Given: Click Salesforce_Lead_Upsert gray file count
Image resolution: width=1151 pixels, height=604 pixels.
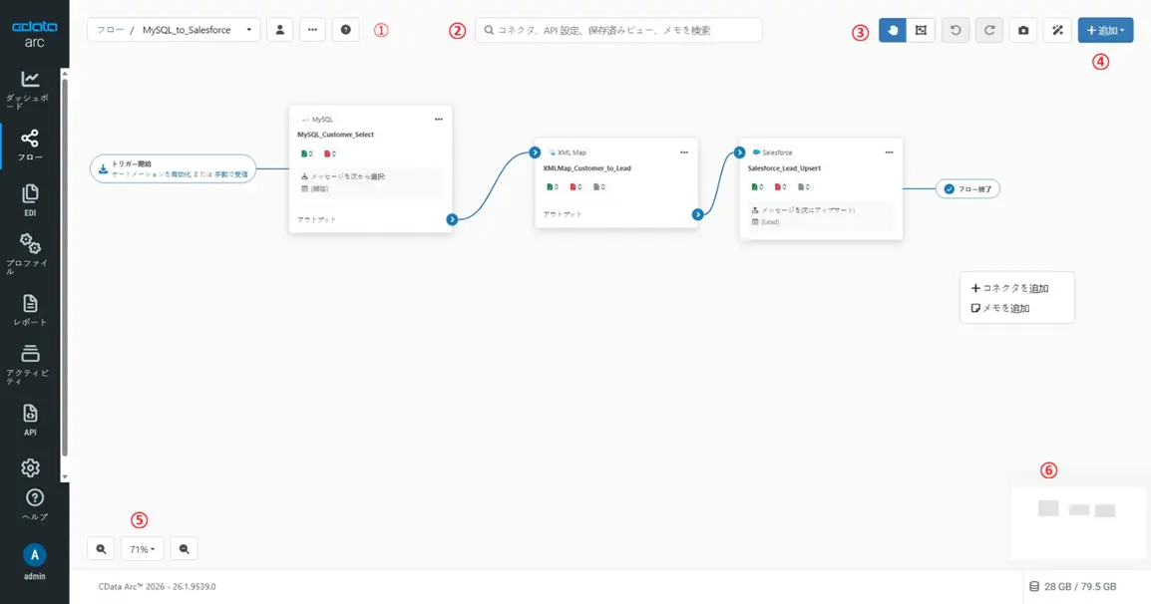Looking at the screenshot, I should click(804, 187).
